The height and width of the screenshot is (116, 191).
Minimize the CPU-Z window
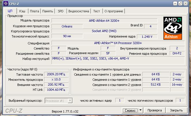pyautogui.click(x=175, y=3)
